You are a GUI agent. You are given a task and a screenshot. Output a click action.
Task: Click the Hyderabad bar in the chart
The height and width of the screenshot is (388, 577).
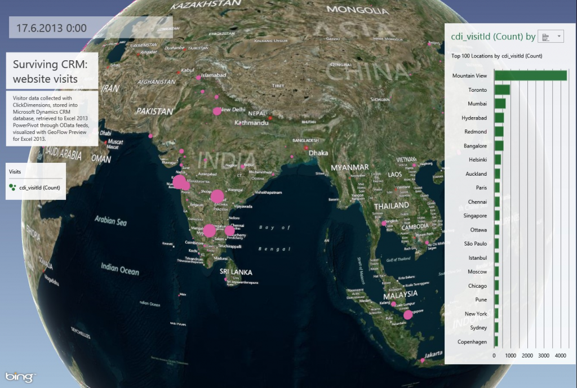tap(499, 118)
